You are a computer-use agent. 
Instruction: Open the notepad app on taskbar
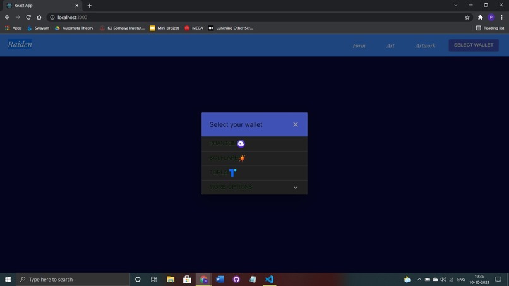point(253,279)
